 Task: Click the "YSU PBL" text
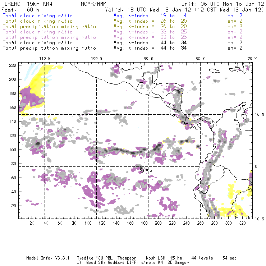coord(104,258)
